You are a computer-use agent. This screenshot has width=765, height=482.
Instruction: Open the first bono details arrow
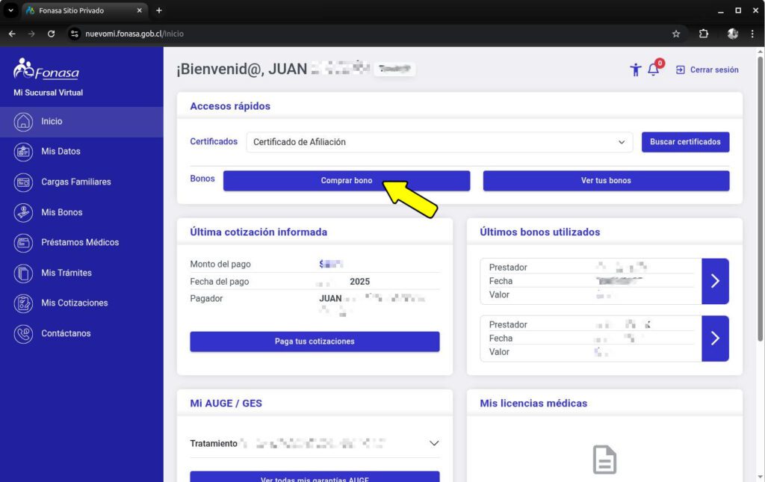(715, 281)
